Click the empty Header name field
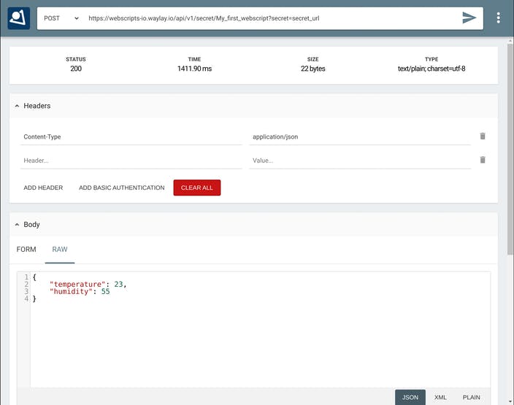Screen dimensions: 514x405 (x=131, y=160)
